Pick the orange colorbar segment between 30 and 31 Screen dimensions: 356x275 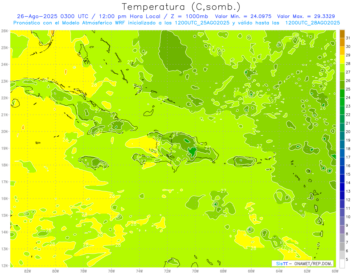[x=342, y=42]
